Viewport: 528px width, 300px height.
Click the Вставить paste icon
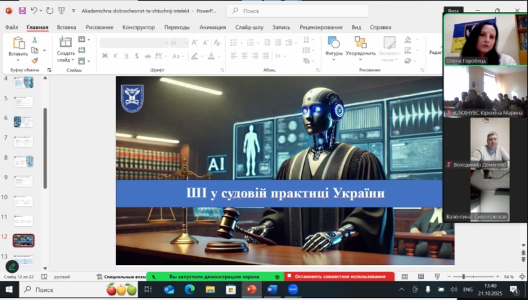(18, 43)
